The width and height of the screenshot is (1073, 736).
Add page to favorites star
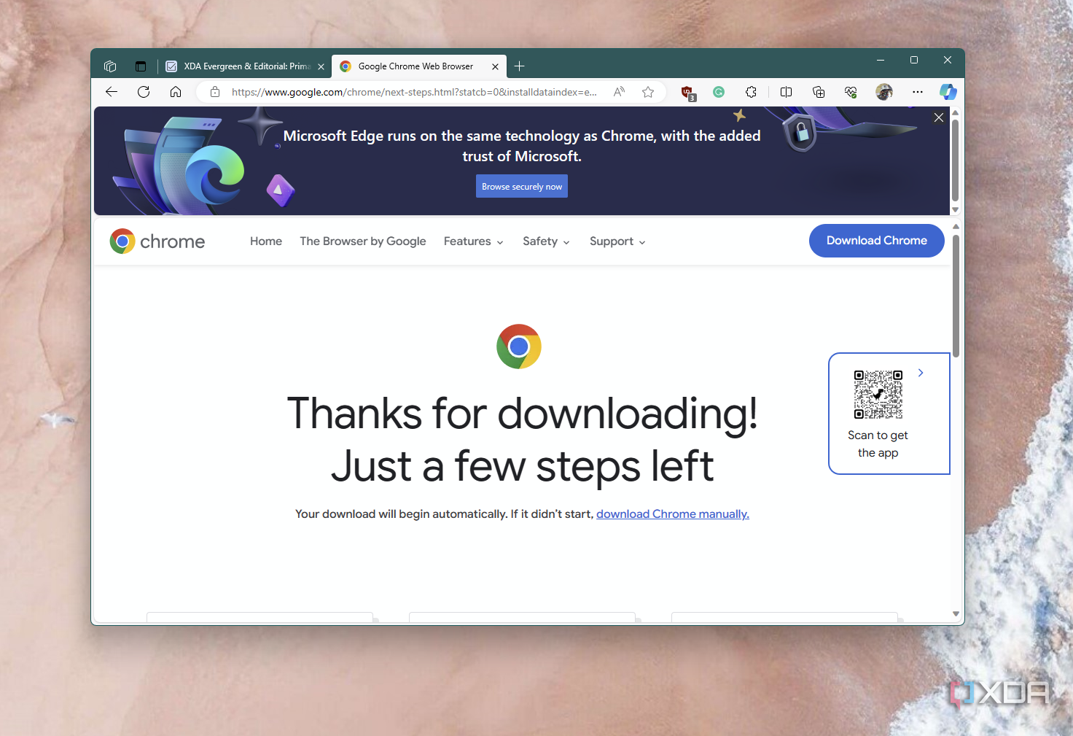(648, 92)
